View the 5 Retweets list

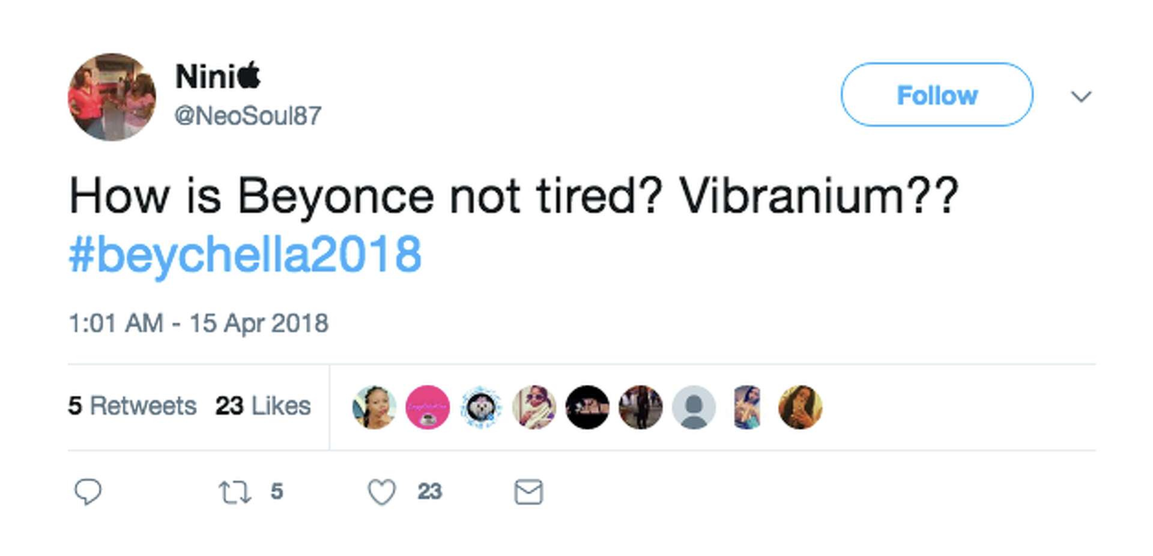tap(132, 406)
